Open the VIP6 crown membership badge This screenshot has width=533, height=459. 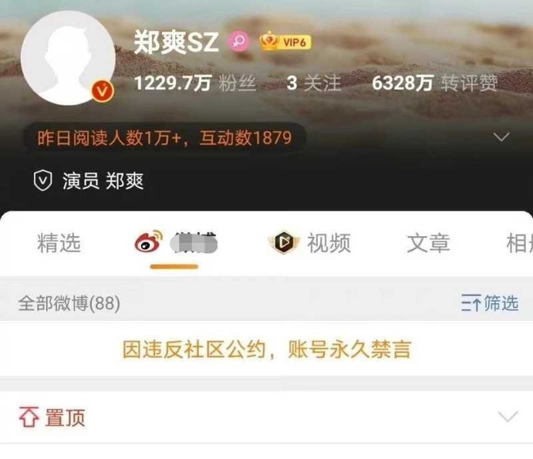(x=285, y=41)
